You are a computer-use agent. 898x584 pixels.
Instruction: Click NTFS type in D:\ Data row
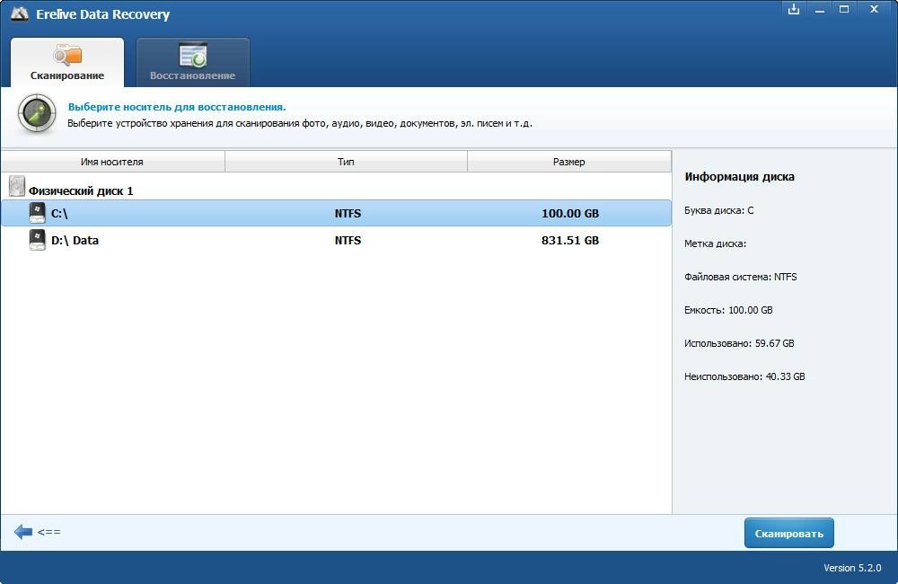point(348,240)
